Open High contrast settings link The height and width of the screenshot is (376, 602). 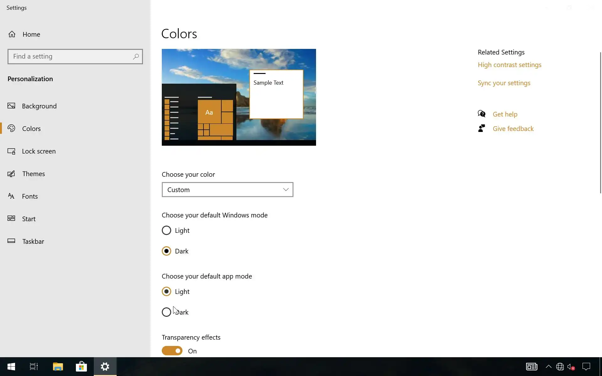point(510,65)
